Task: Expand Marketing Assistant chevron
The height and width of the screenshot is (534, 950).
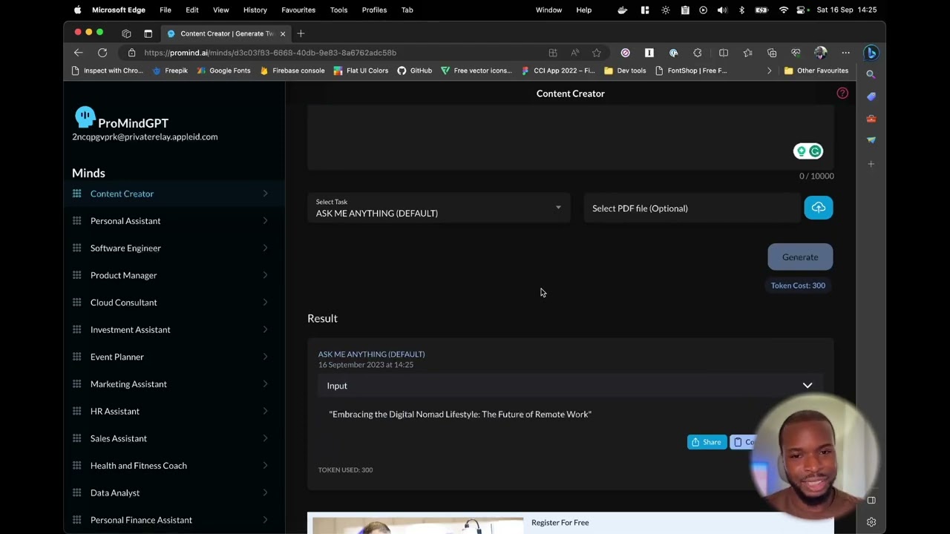Action: pos(265,384)
